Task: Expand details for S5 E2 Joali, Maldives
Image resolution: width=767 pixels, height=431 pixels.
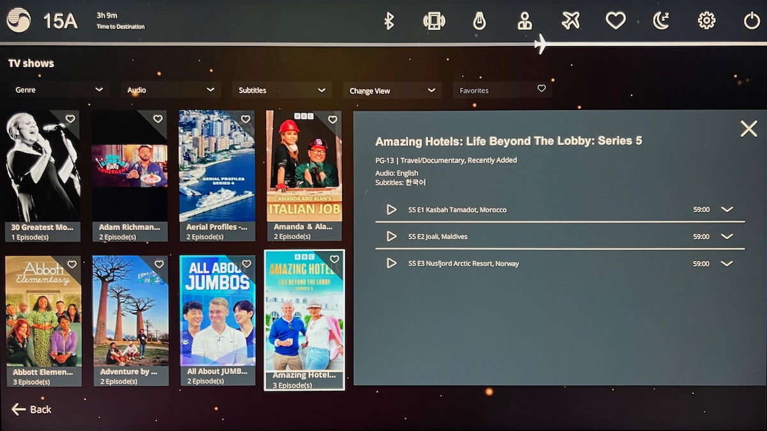Action: (x=727, y=236)
